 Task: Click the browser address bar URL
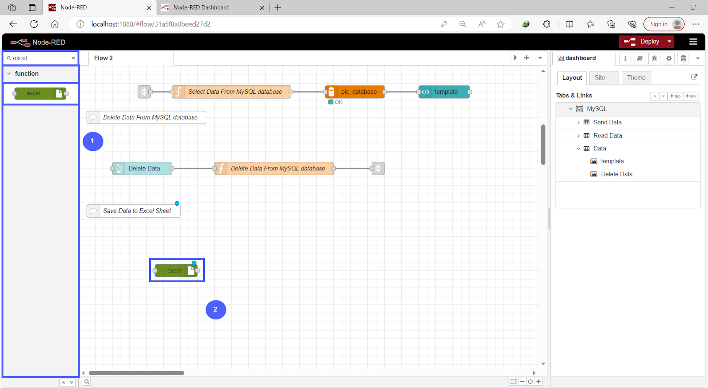pos(151,24)
